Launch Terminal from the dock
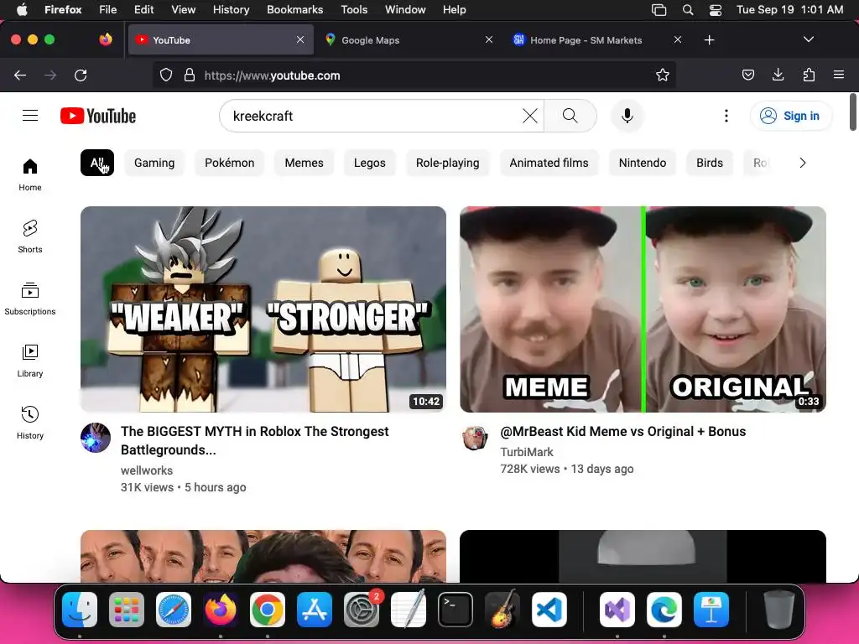This screenshot has height=644, width=859. tap(456, 610)
